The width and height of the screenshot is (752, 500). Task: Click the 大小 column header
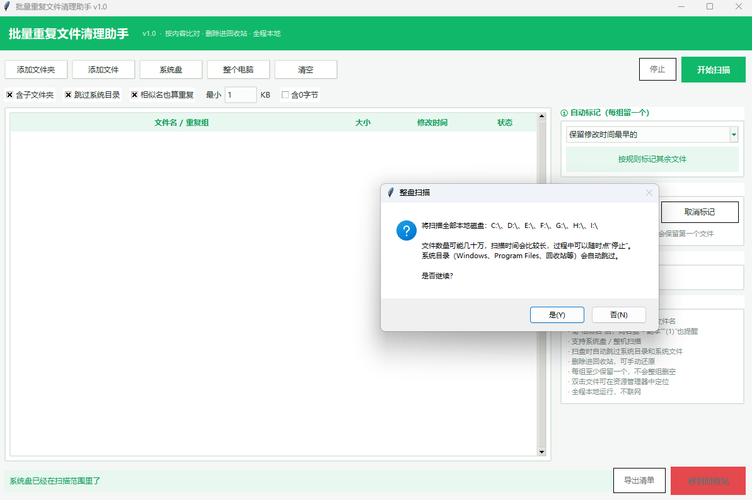click(x=362, y=123)
